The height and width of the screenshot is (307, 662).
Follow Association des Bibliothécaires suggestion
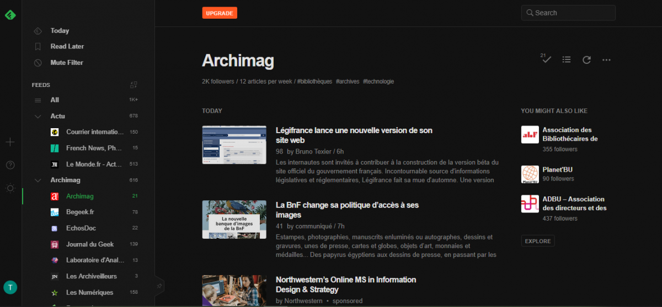coord(570,134)
